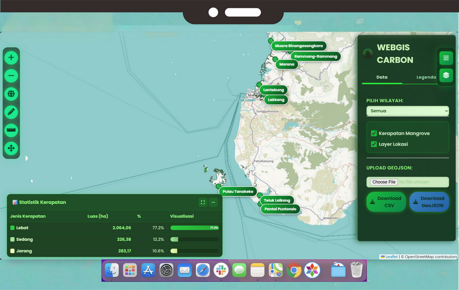This screenshot has width=459, height=290.
Task: Switch to the Legenda tab
Action: pos(426,77)
